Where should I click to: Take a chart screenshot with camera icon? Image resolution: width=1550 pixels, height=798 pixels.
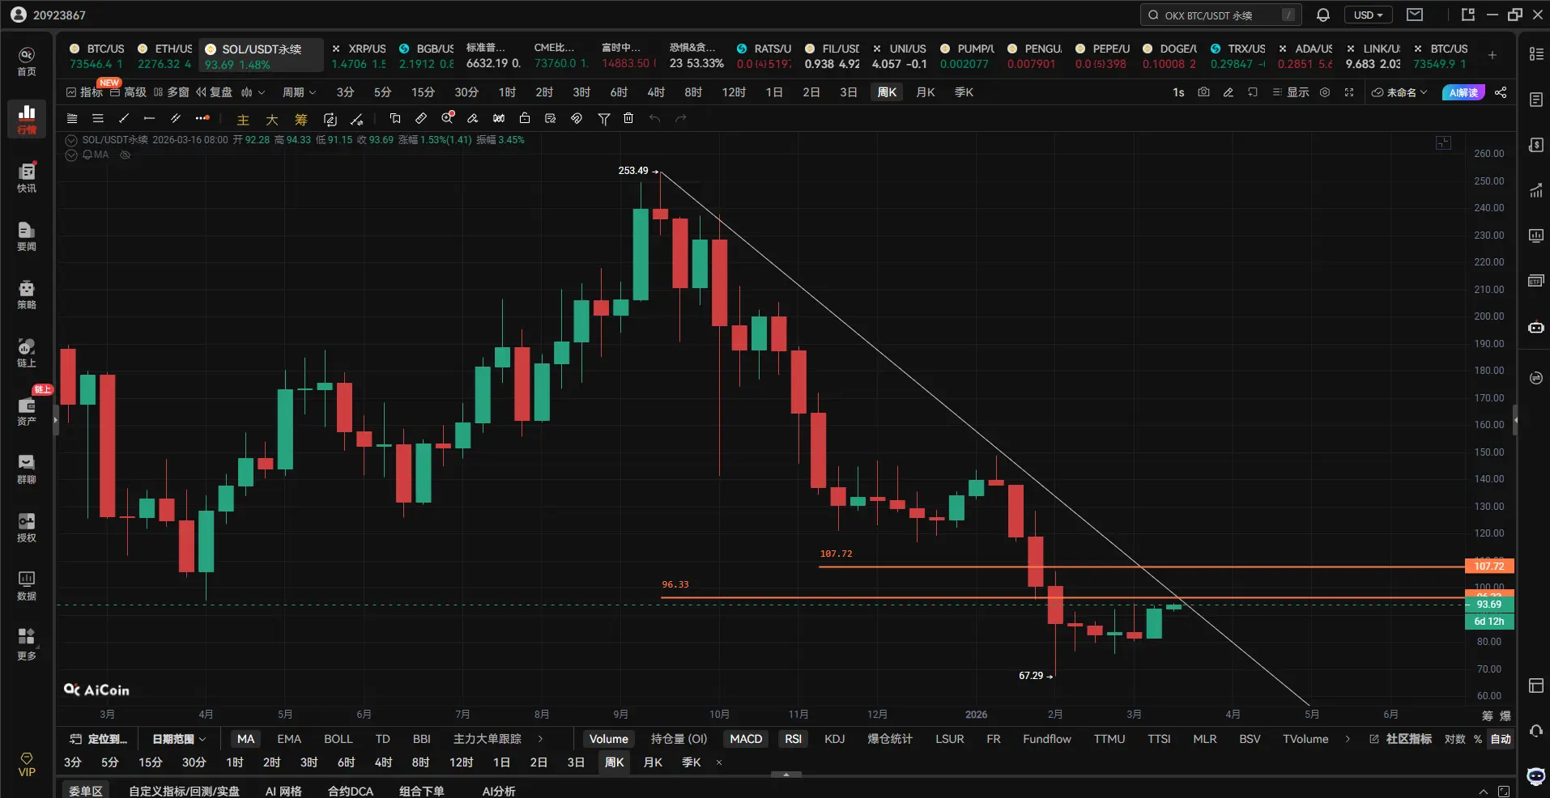tap(1203, 92)
